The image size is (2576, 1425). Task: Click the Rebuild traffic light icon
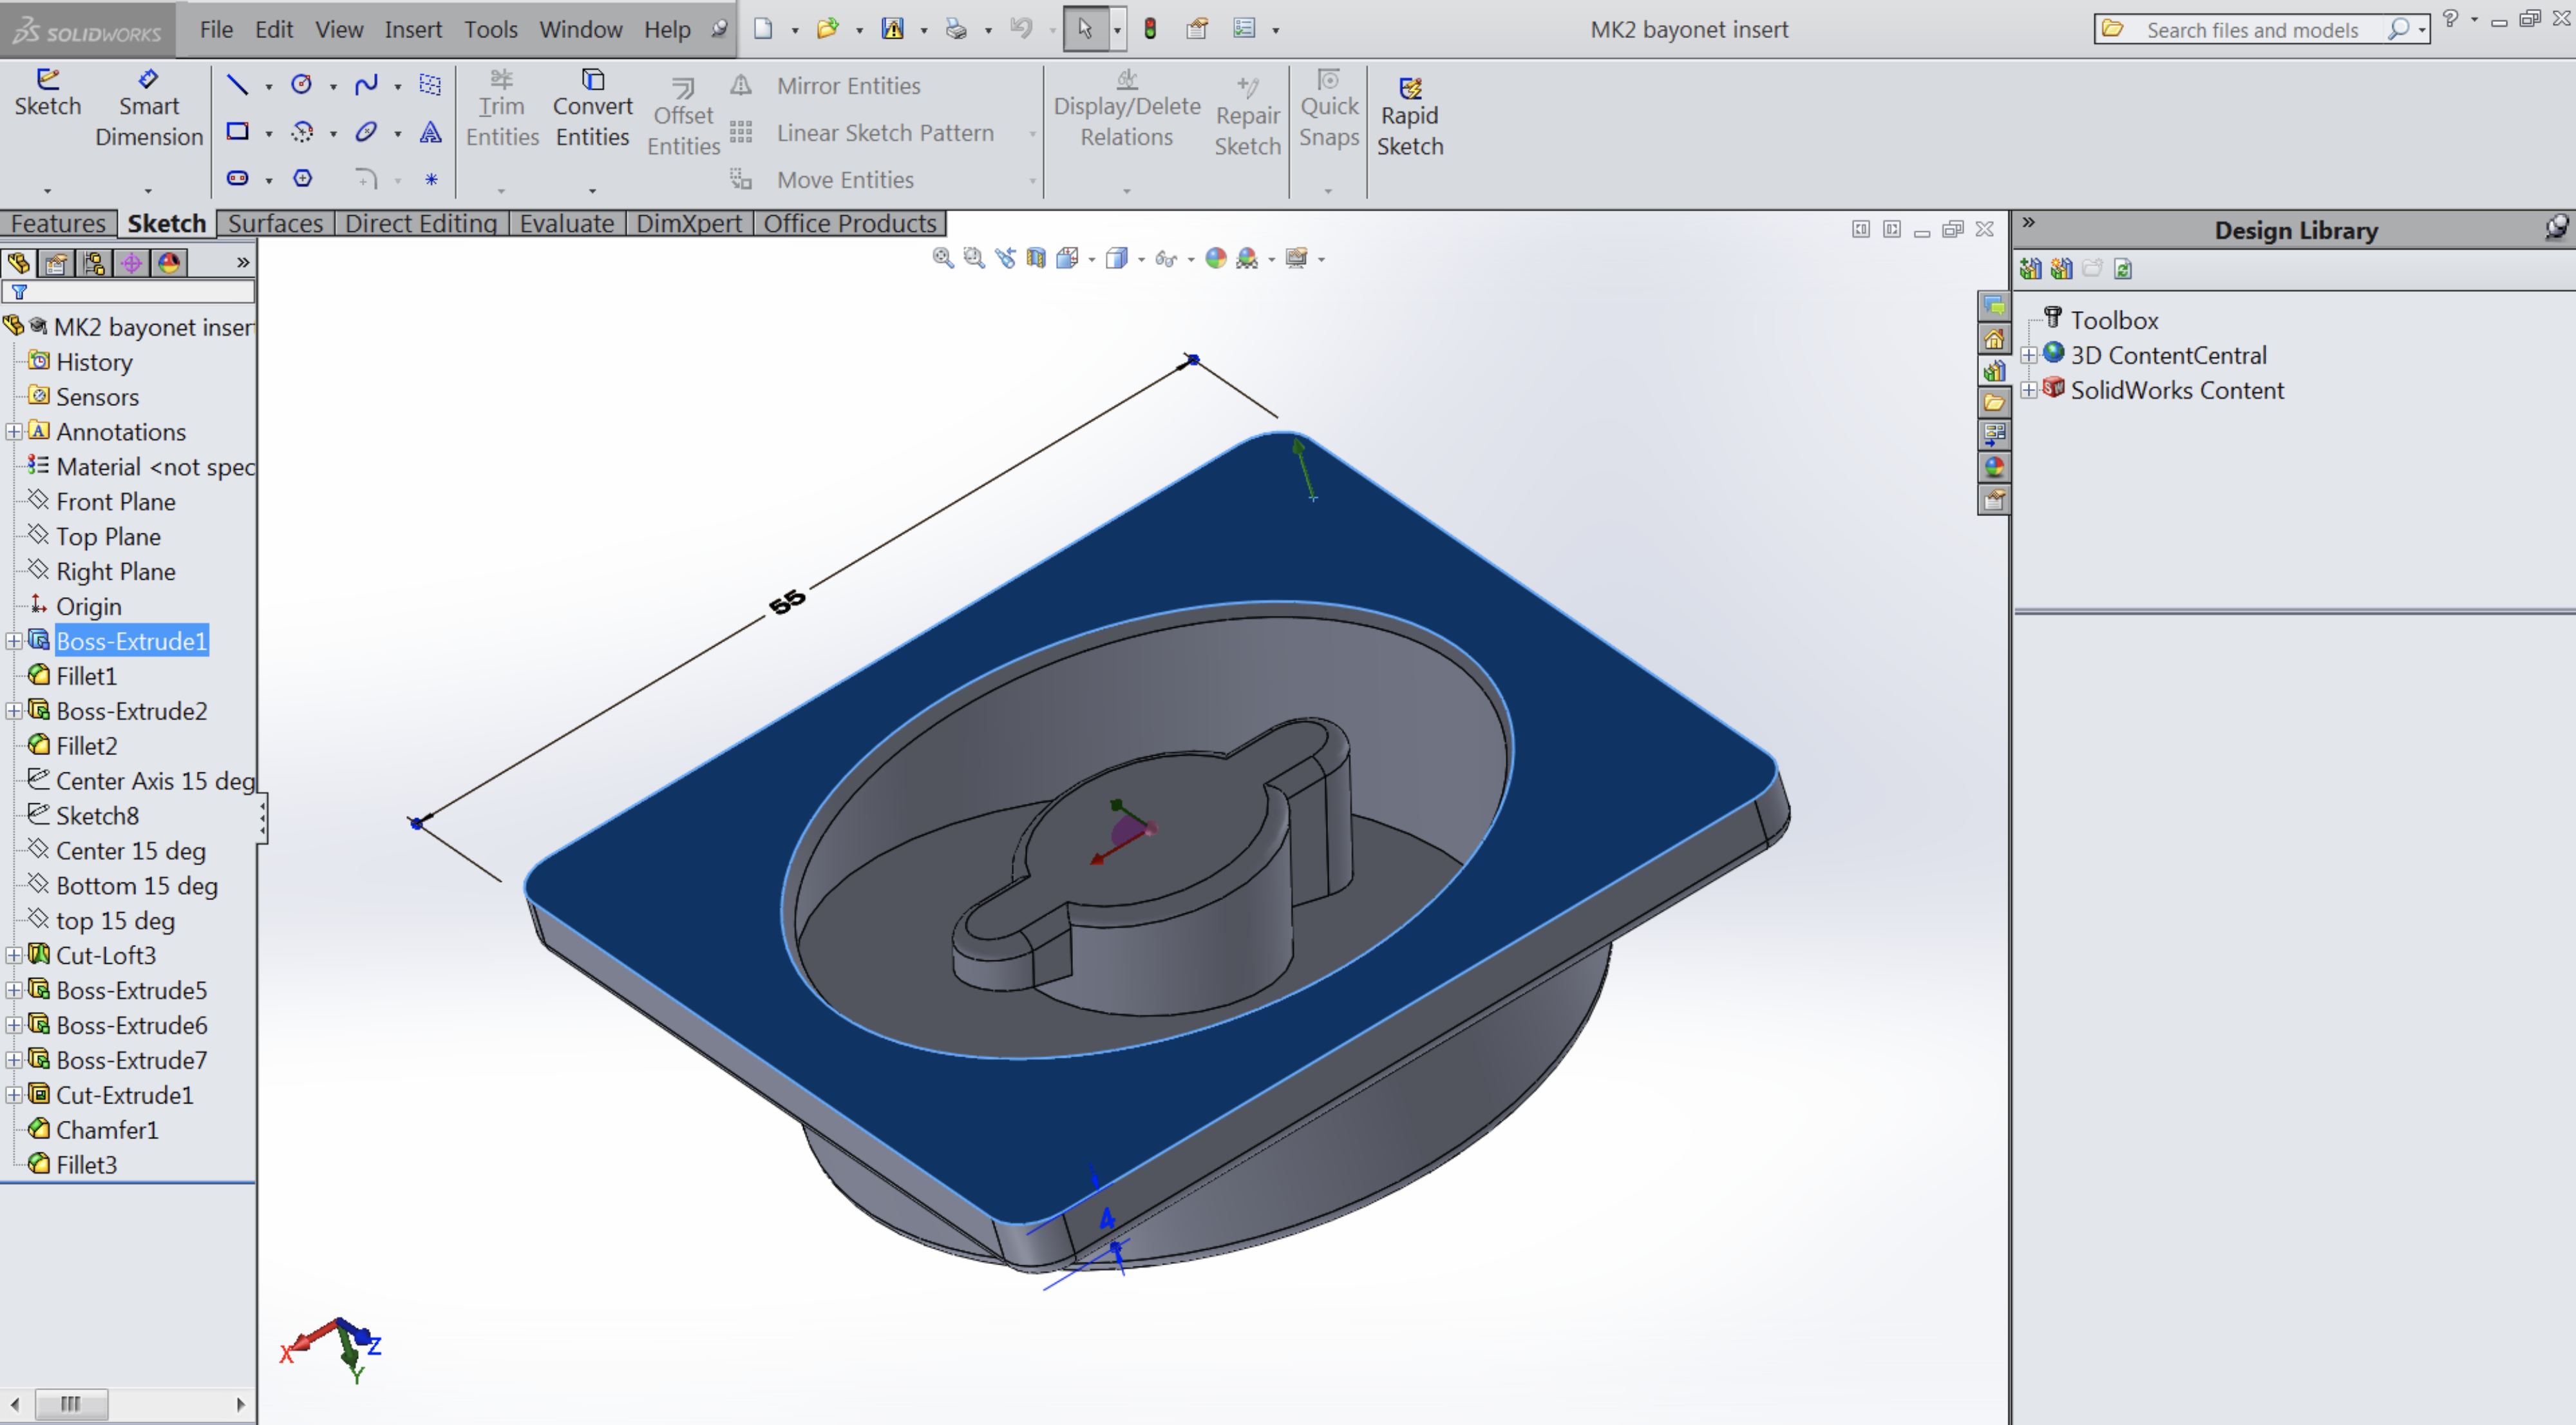(1150, 28)
